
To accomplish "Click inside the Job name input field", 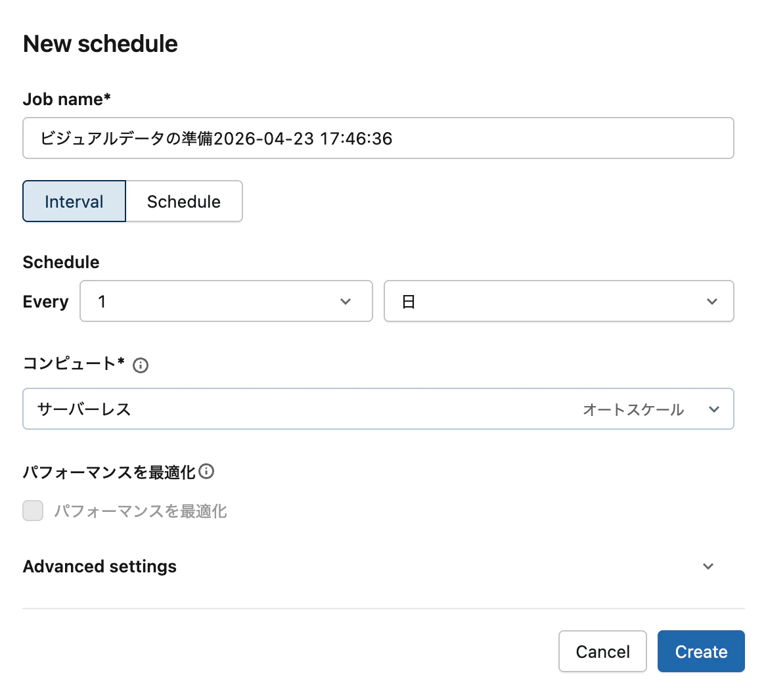I will [378, 138].
